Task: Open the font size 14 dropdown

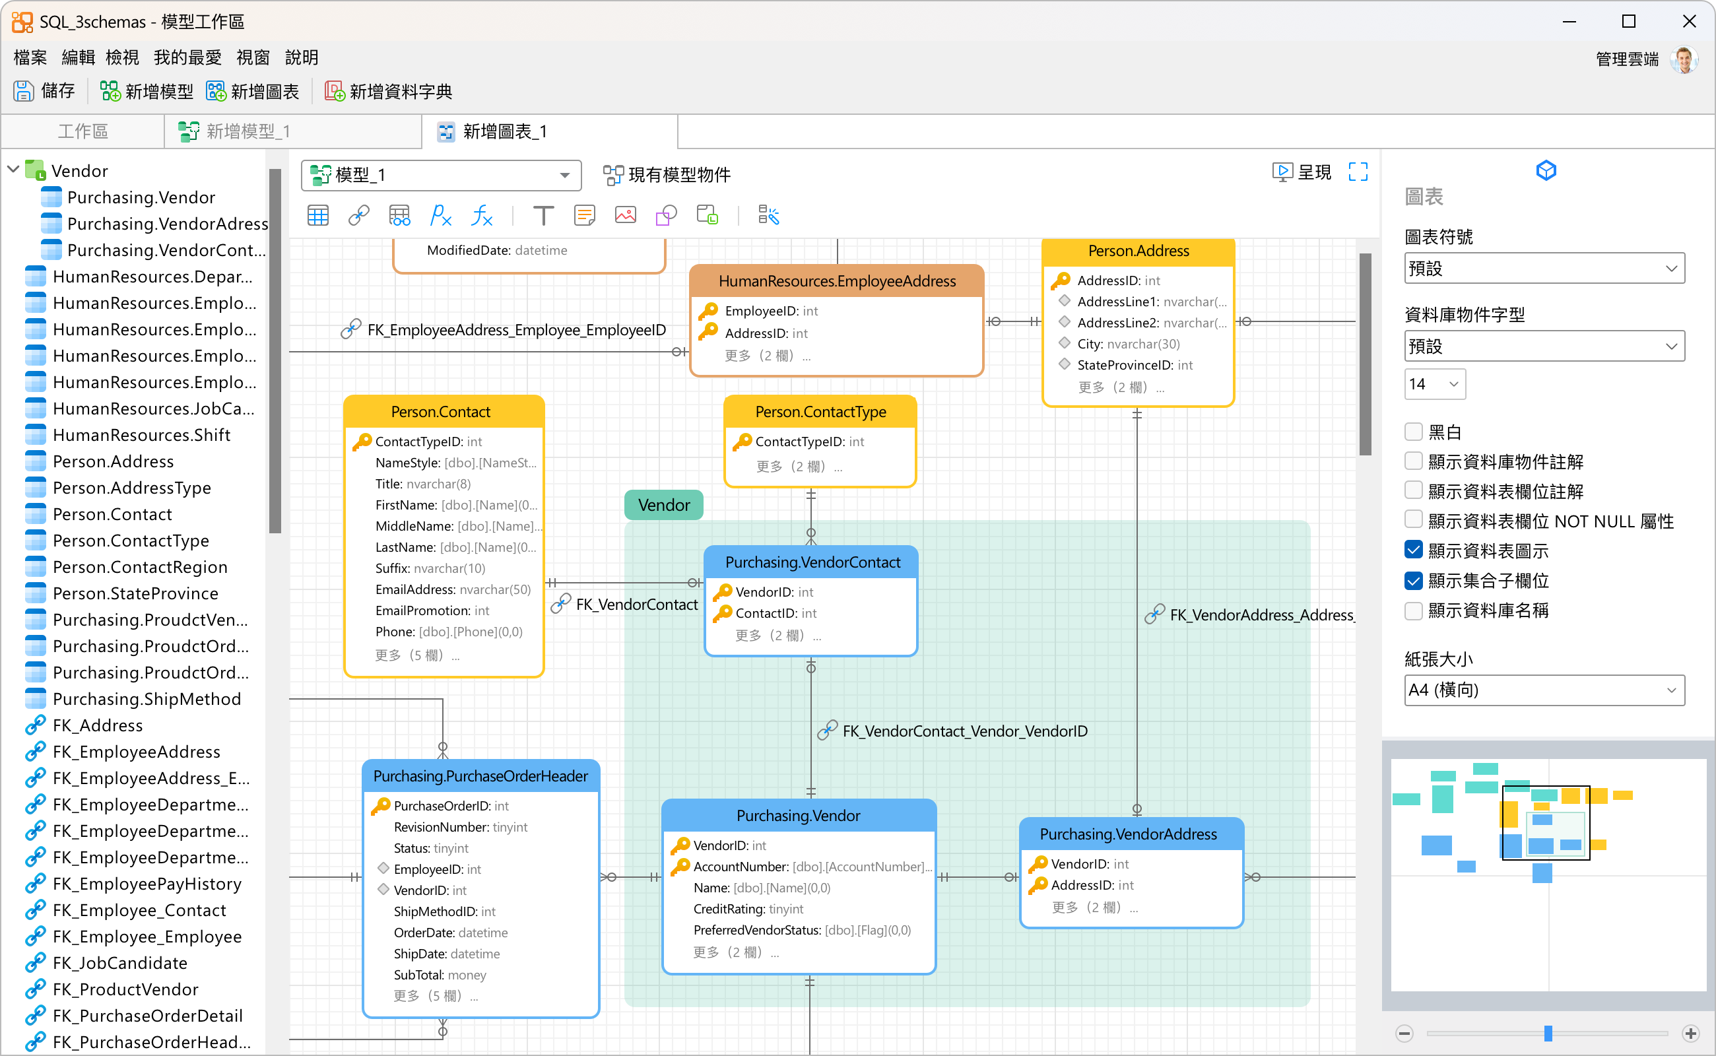Action: [x=1435, y=383]
